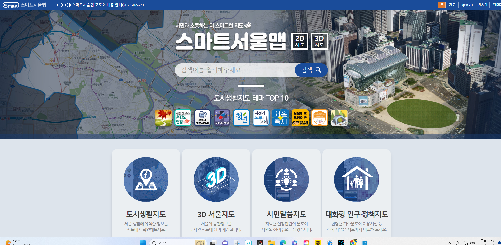The width and height of the screenshot is (501, 245).
Task: Click '서울의 공간정보를' description text
Action: point(216,224)
